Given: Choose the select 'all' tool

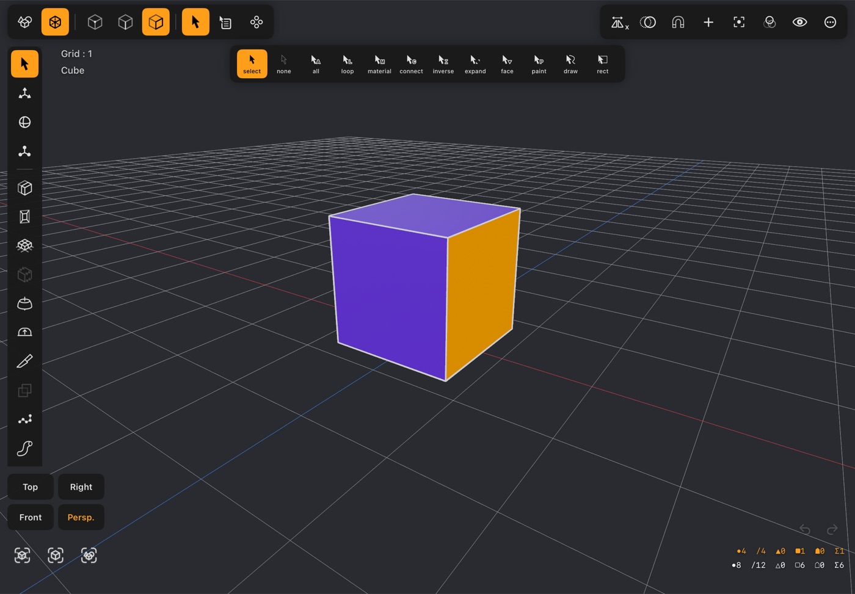Looking at the screenshot, I should point(316,63).
